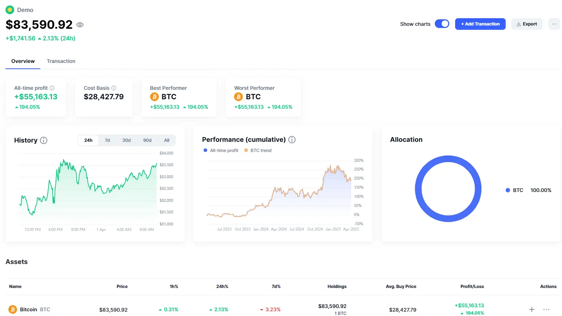Viewport: 562px width, 316px height.
Task: Click the Performance (cumulative) info icon
Action: (x=292, y=140)
